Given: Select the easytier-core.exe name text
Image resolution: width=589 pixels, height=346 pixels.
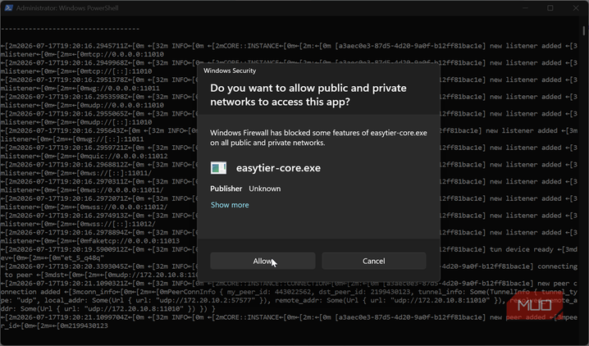Looking at the screenshot, I should pos(278,168).
